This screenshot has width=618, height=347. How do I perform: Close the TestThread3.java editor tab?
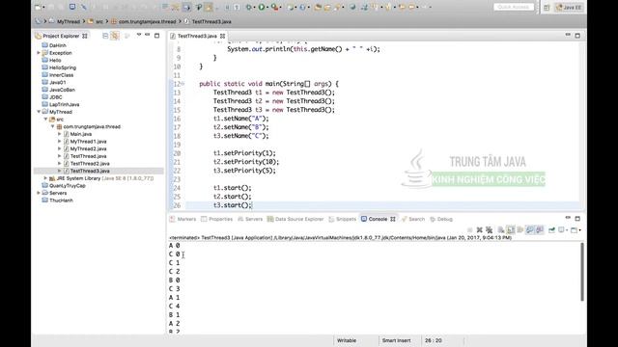point(223,36)
